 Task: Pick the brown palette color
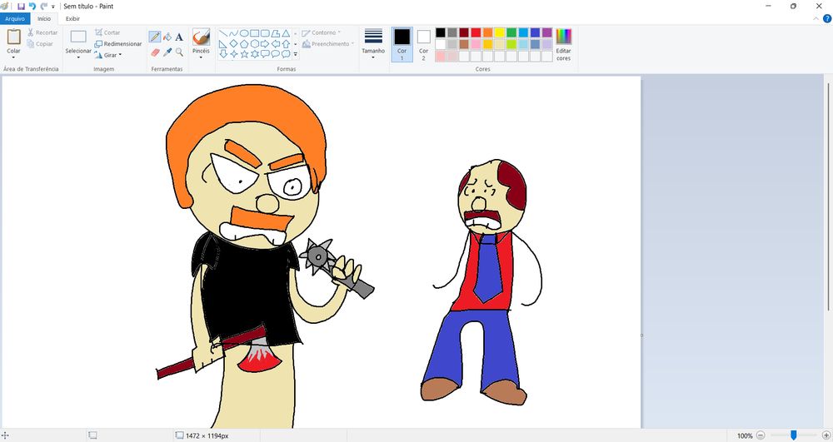pyautogui.click(x=464, y=44)
